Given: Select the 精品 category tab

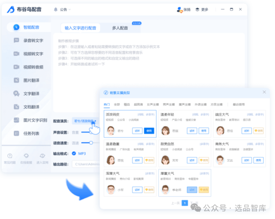Looking at the screenshot, I should (x=127, y=104).
